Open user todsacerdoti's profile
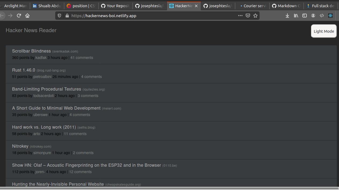 pyautogui.click(x=44, y=96)
